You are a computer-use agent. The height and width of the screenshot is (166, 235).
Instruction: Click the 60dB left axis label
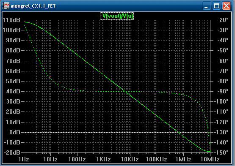[x=13, y=71]
